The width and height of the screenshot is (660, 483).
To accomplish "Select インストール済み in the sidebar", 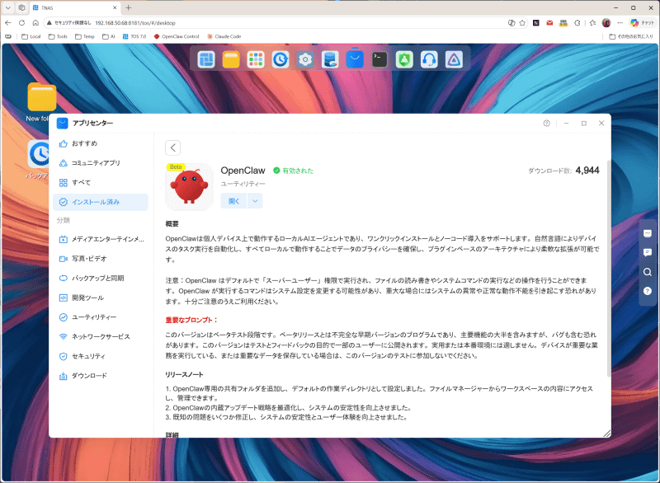I will (x=101, y=202).
